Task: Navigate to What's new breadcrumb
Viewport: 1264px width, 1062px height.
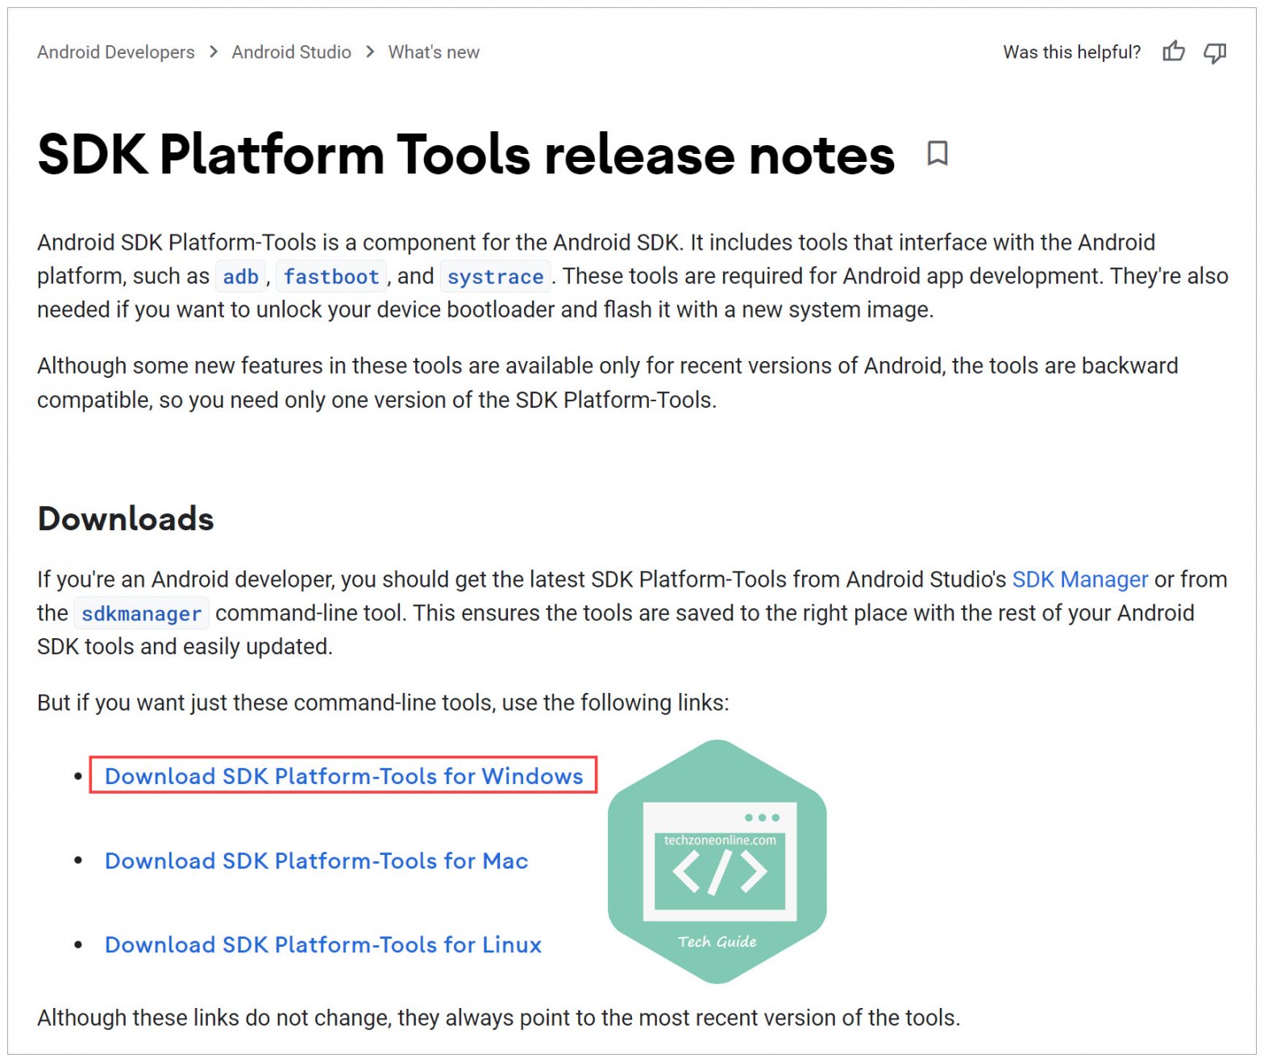Action: (x=434, y=52)
